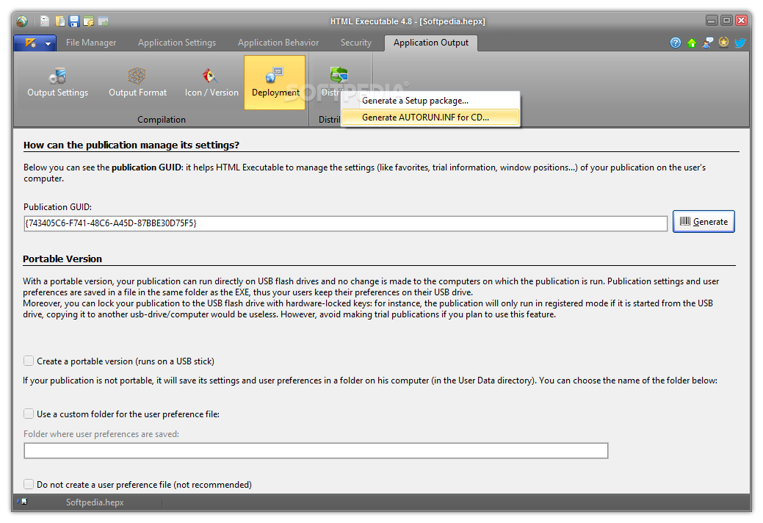The width and height of the screenshot is (763, 523).
Task: Select the highlighted Deployment ribbon button
Action: click(275, 82)
